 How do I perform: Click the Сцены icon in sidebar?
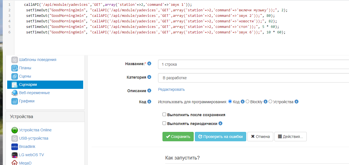click(x=15, y=76)
